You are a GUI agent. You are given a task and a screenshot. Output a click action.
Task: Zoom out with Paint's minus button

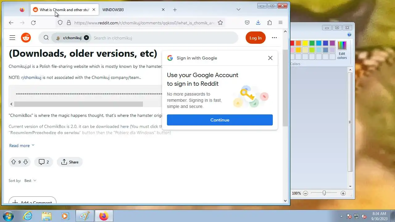pos(306,193)
